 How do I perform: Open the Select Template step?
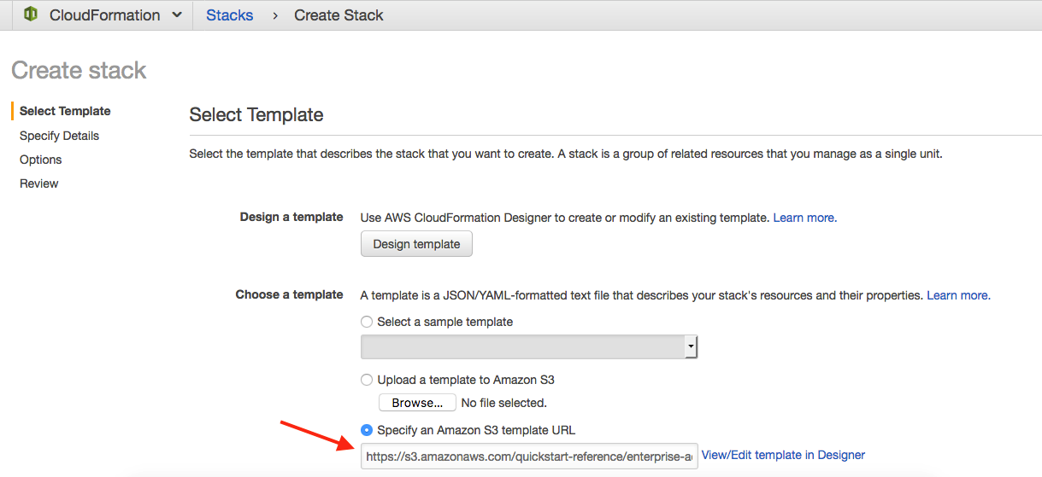(65, 111)
